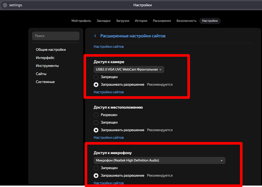Screen dimensions: 262x187
Task: Go back using the arrow beside Расширенные настройки сайтов
Action: [95, 36]
